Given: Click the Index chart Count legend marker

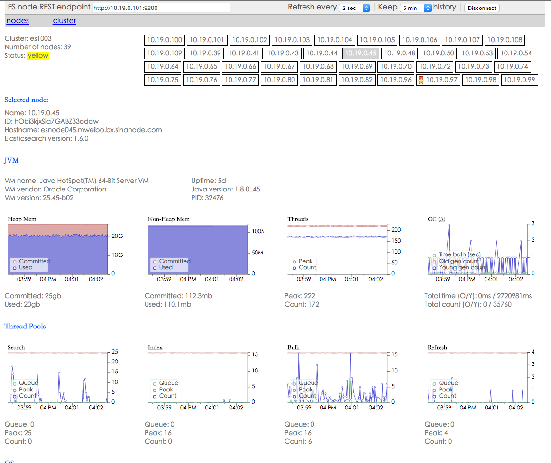Looking at the screenshot, I should tap(155, 396).
